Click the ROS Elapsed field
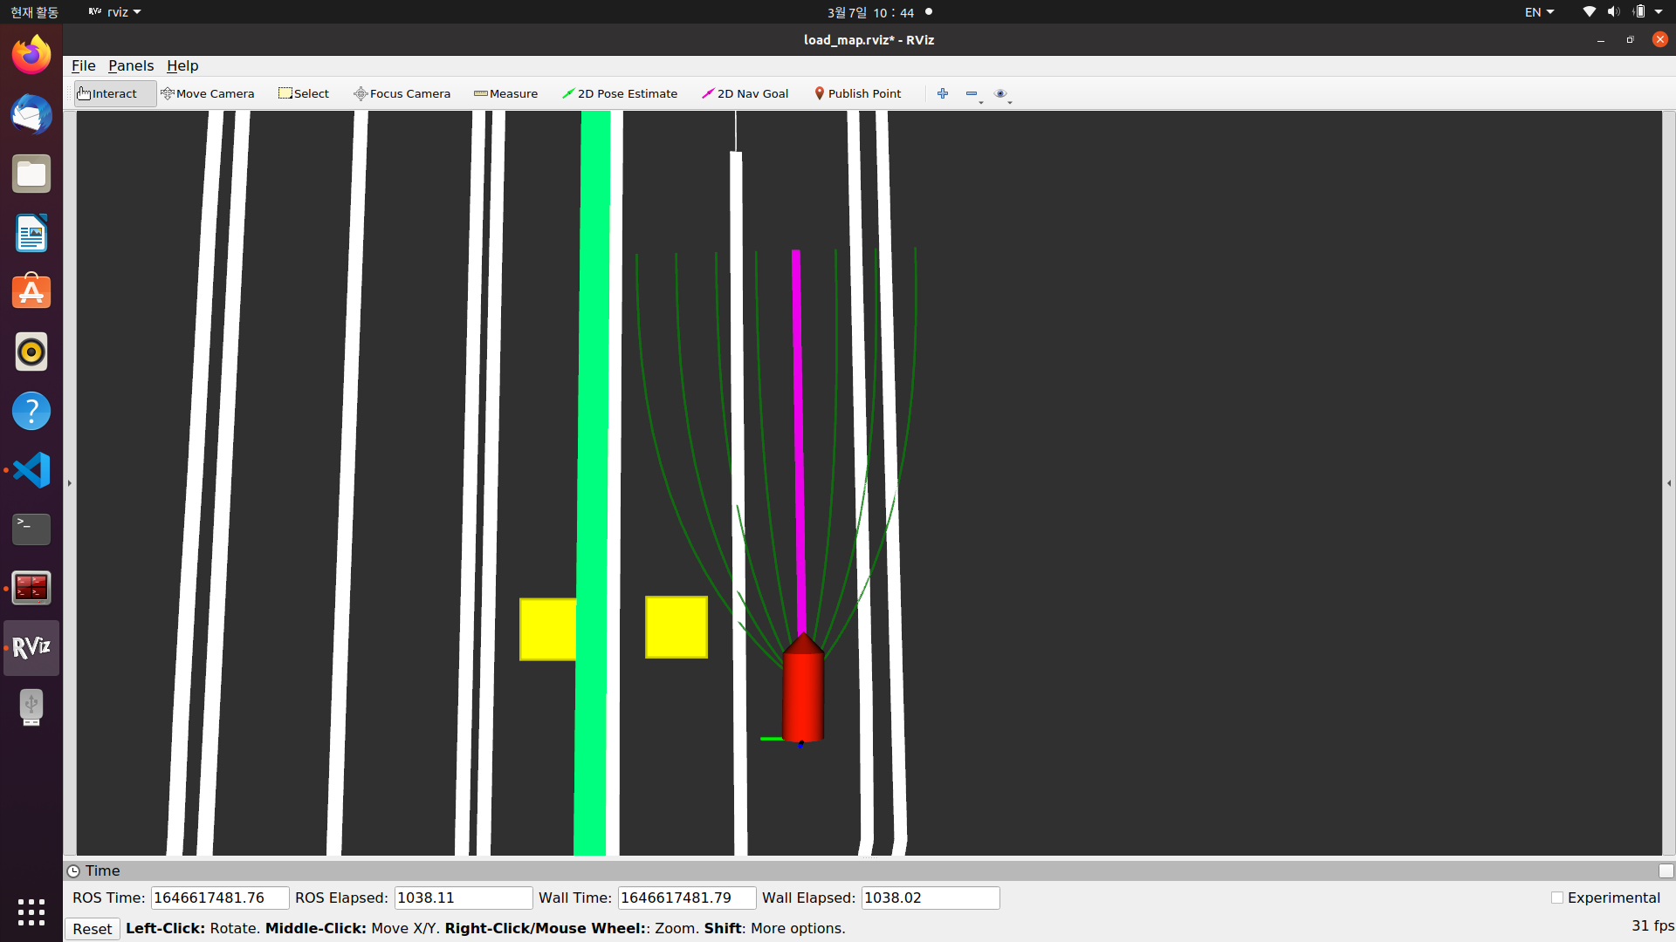The width and height of the screenshot is (1676, 942). click(x=464, y=898)
